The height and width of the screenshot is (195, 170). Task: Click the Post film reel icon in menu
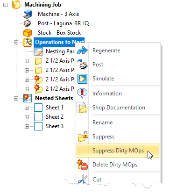(x=82, y=65)
